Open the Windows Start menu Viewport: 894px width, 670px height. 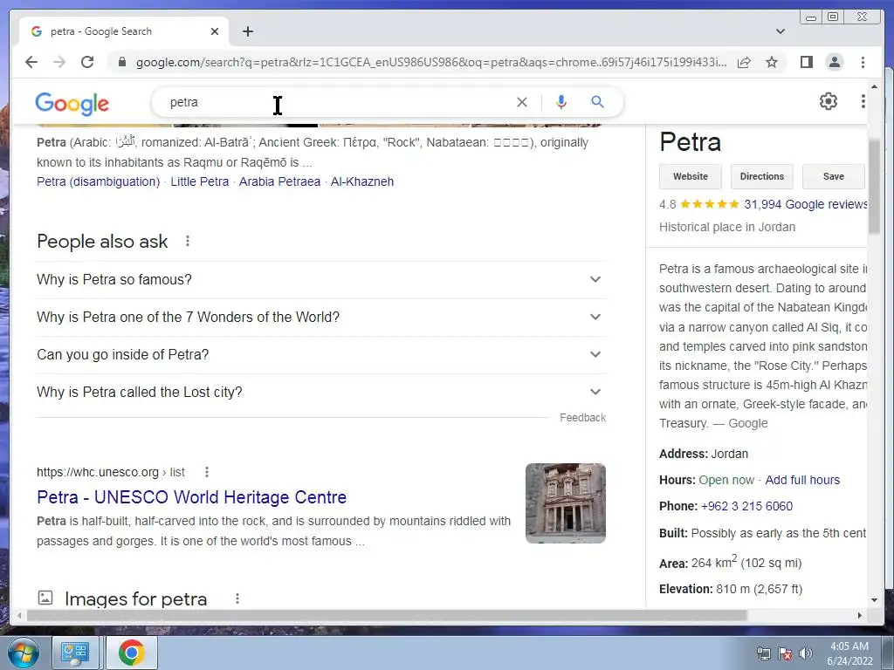(23, 653)
